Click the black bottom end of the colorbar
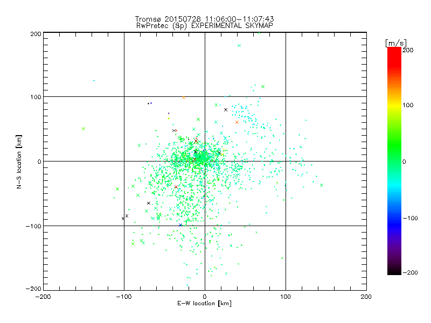 [394, 271]
